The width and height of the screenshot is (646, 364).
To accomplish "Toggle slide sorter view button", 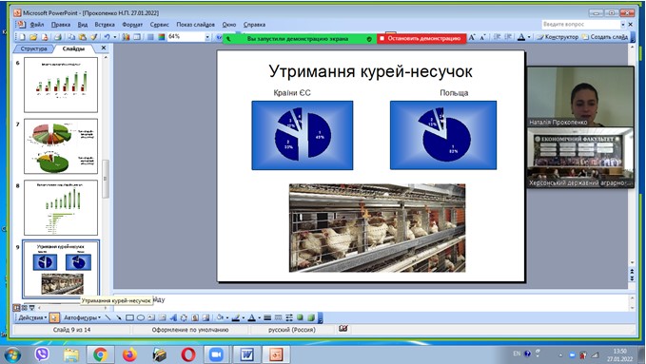I will (x=25, y=308).
